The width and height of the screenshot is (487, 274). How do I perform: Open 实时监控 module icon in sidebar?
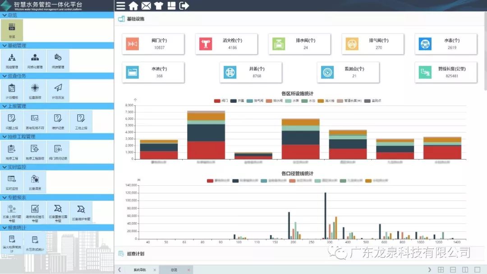click(12, 182)
